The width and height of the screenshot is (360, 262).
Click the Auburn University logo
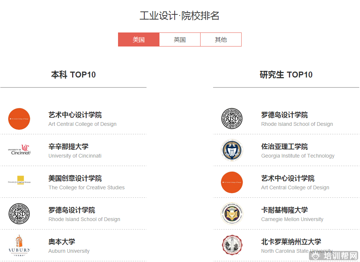coord(19,245)
